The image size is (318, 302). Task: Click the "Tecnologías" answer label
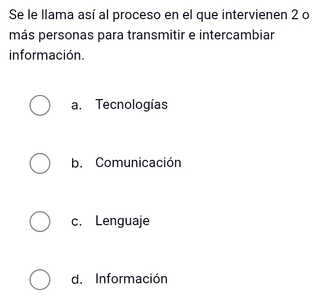132,105
